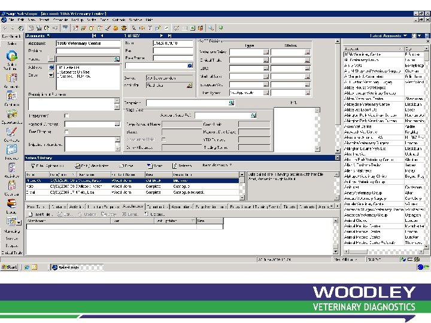Image resolution: width=431 pixels, height=323 pixels.
Task: Close the Notes/History panel
Action: tap(337, 158)
